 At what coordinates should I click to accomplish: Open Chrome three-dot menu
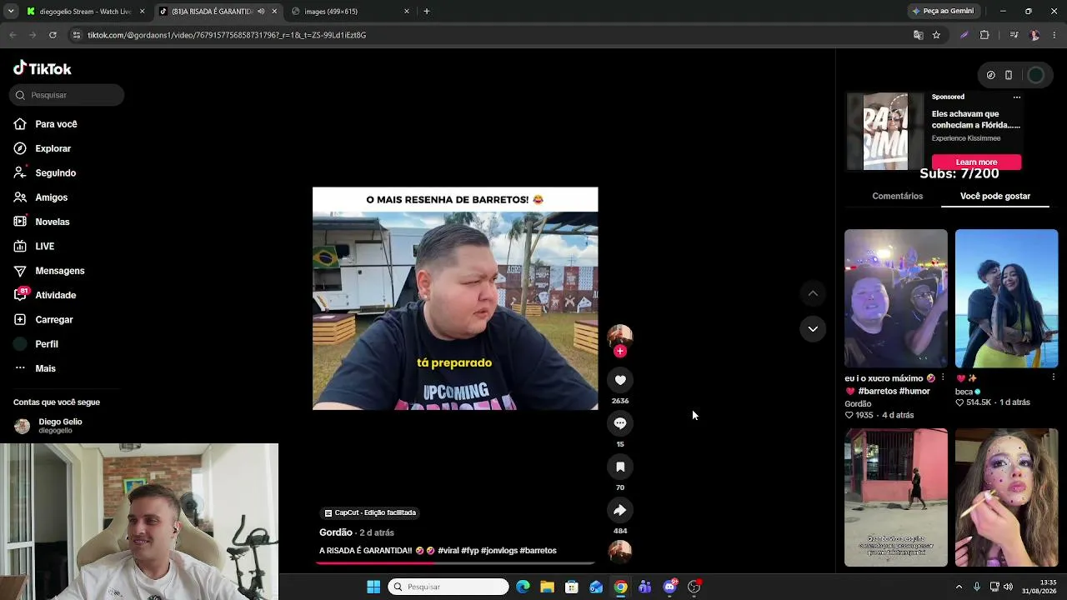[1054, 35]
